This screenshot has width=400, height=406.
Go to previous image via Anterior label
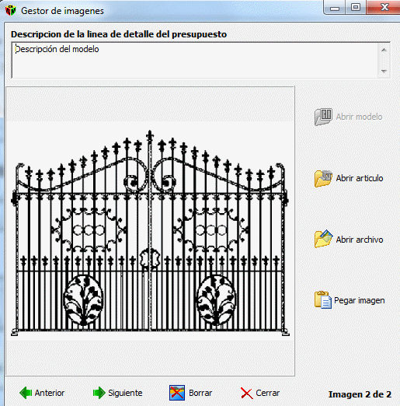(50, 393)
